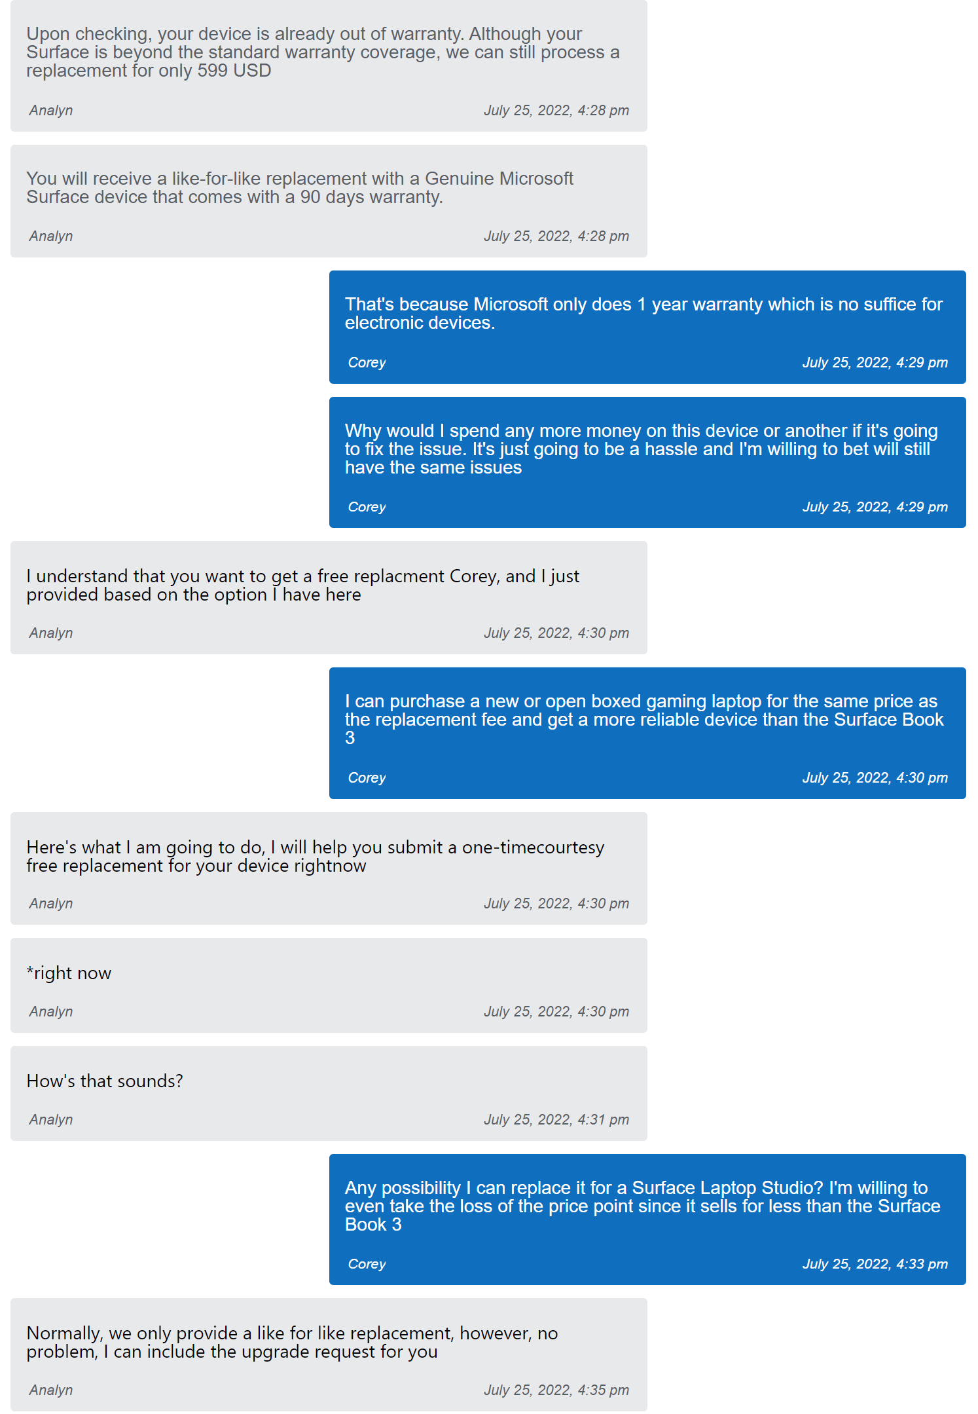Click the 4:29 pm timestamp on hassle message
Image resolution: width=978 pixels, height=1414 pixels.
(875, 507)
